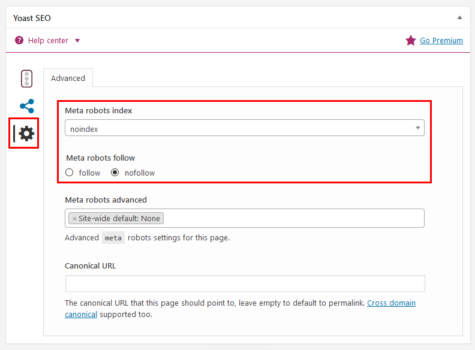
Task: Open the traffic light content analysis tab
Action: [26, 79]
